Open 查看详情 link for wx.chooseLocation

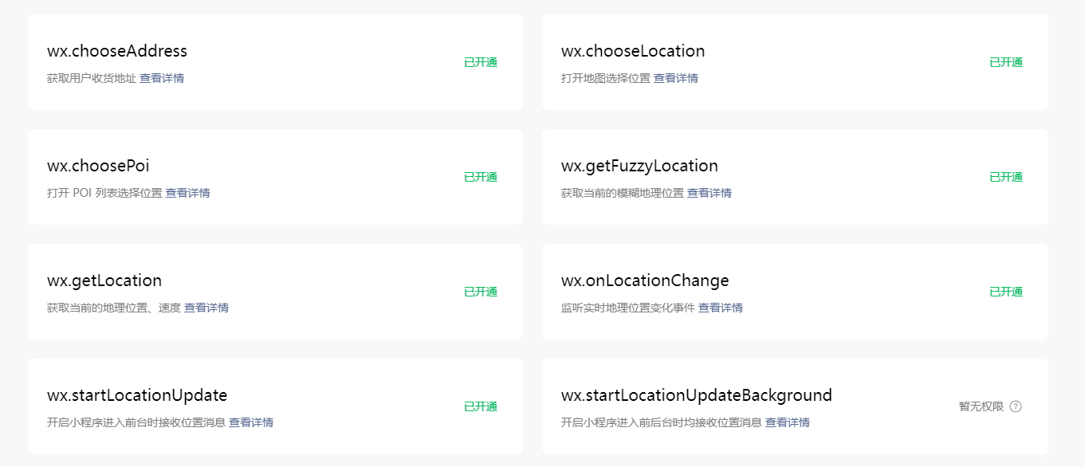click(676, 78)
